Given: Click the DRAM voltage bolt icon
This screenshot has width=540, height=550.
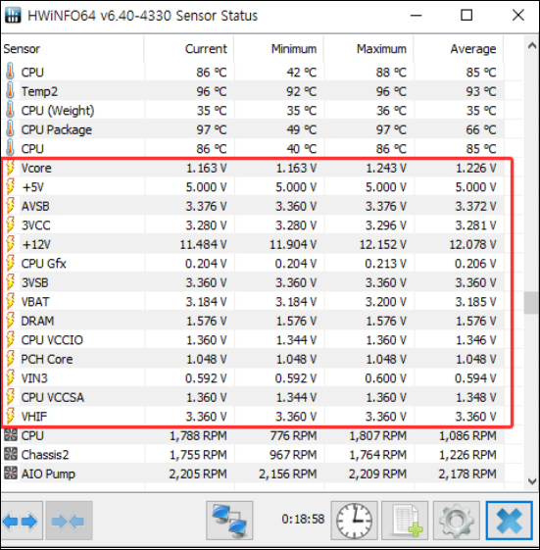Looking at the screenshot, I should point(11,321).
